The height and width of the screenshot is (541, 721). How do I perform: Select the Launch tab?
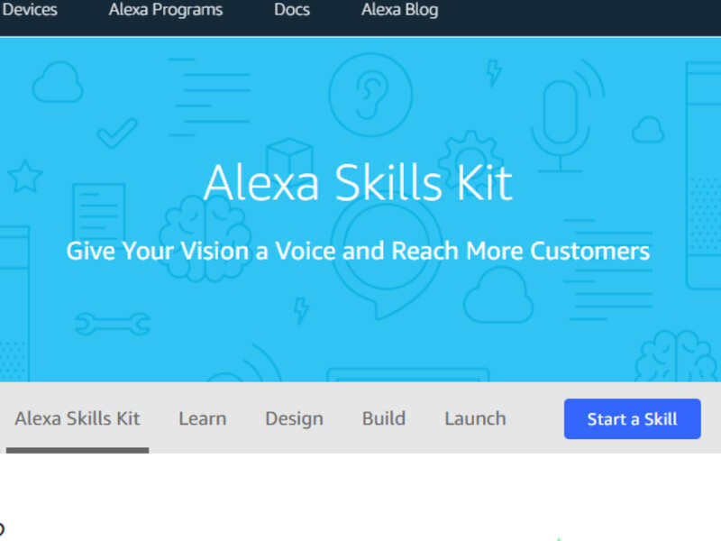(x=475, y=418)
